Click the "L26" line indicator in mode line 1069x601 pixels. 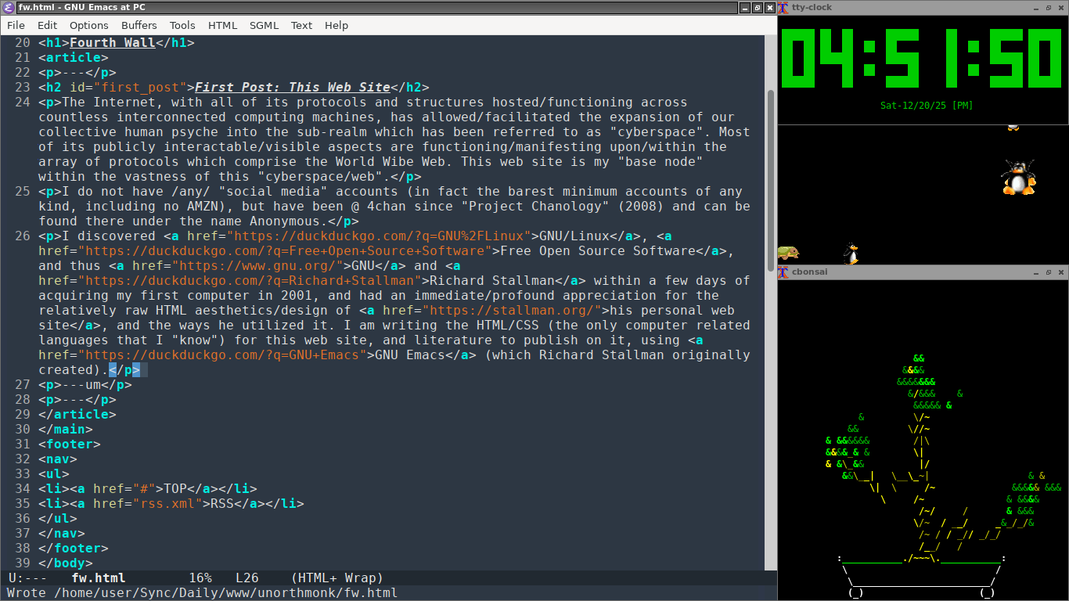[x=247, y=578]
